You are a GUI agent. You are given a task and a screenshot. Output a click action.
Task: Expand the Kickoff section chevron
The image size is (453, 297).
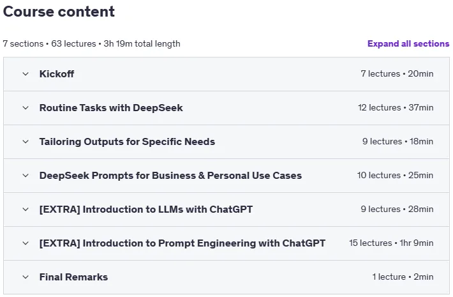point(26,74)
